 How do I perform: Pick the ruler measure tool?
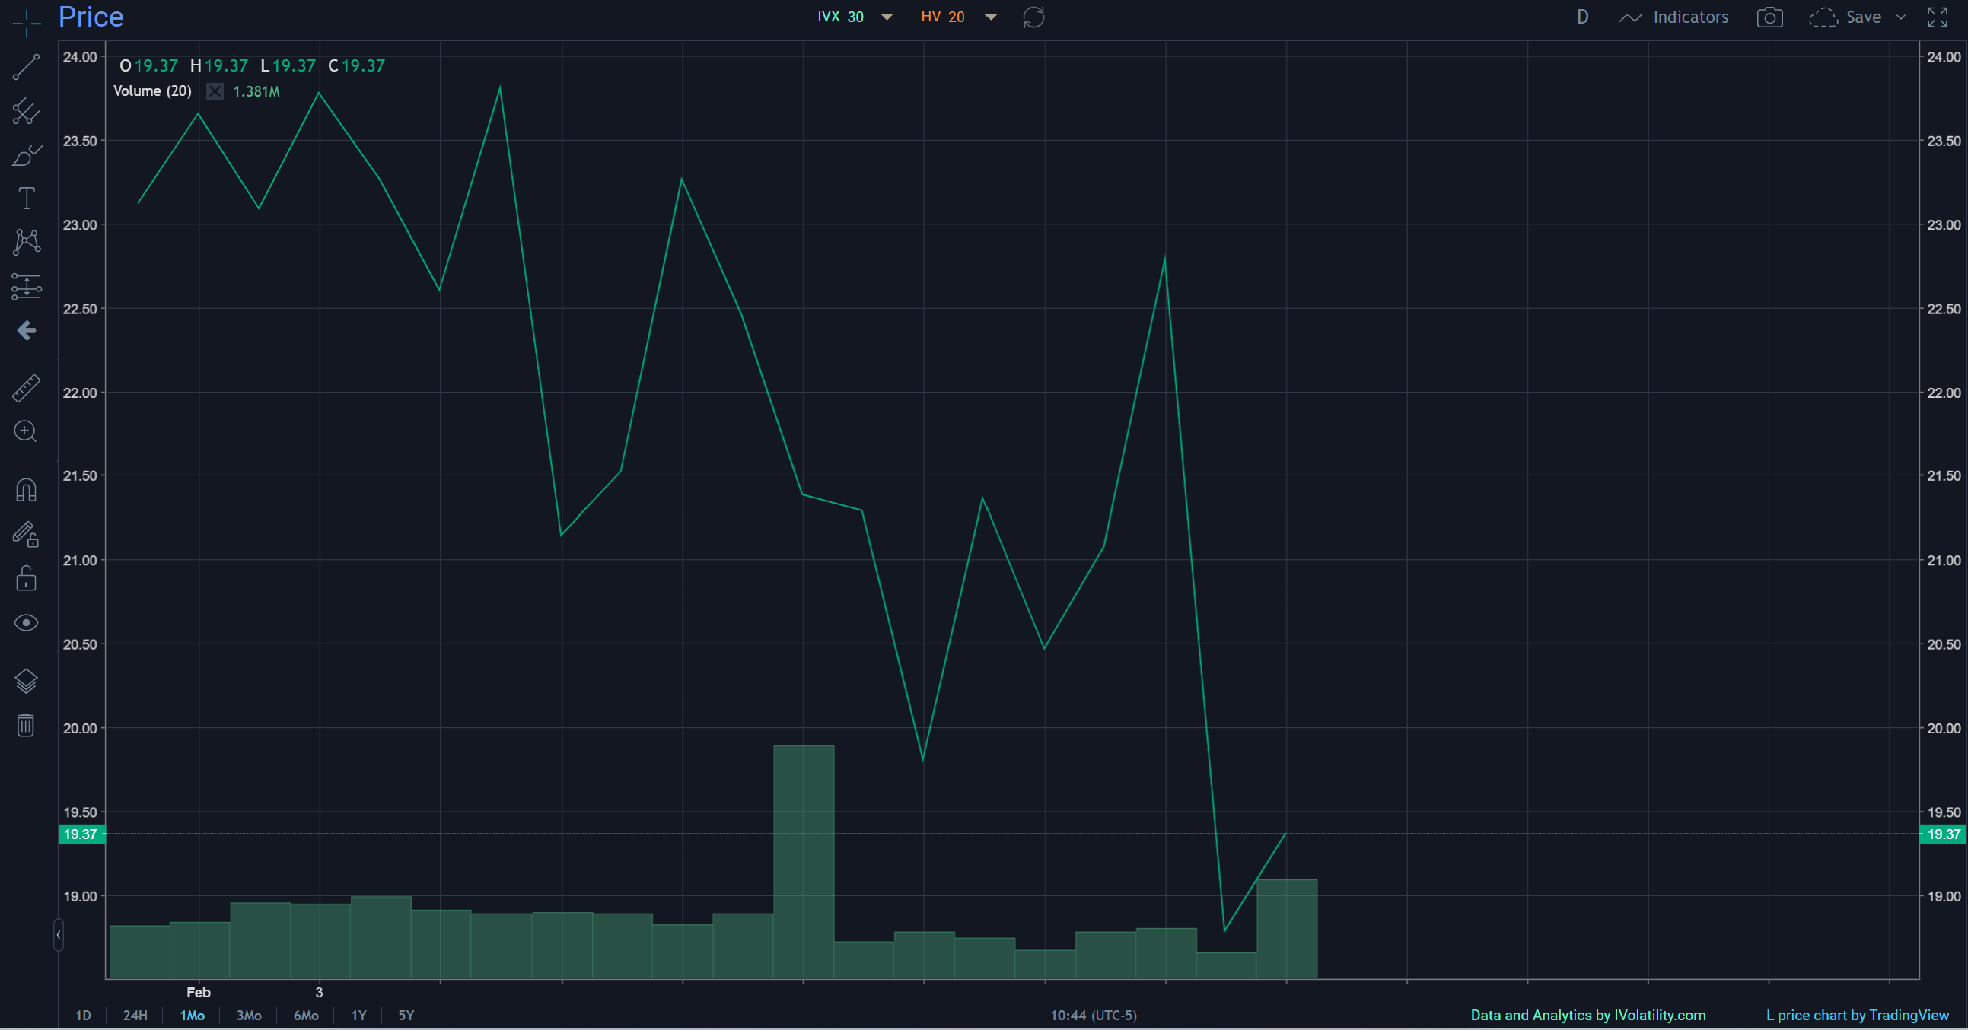[26, 388]
